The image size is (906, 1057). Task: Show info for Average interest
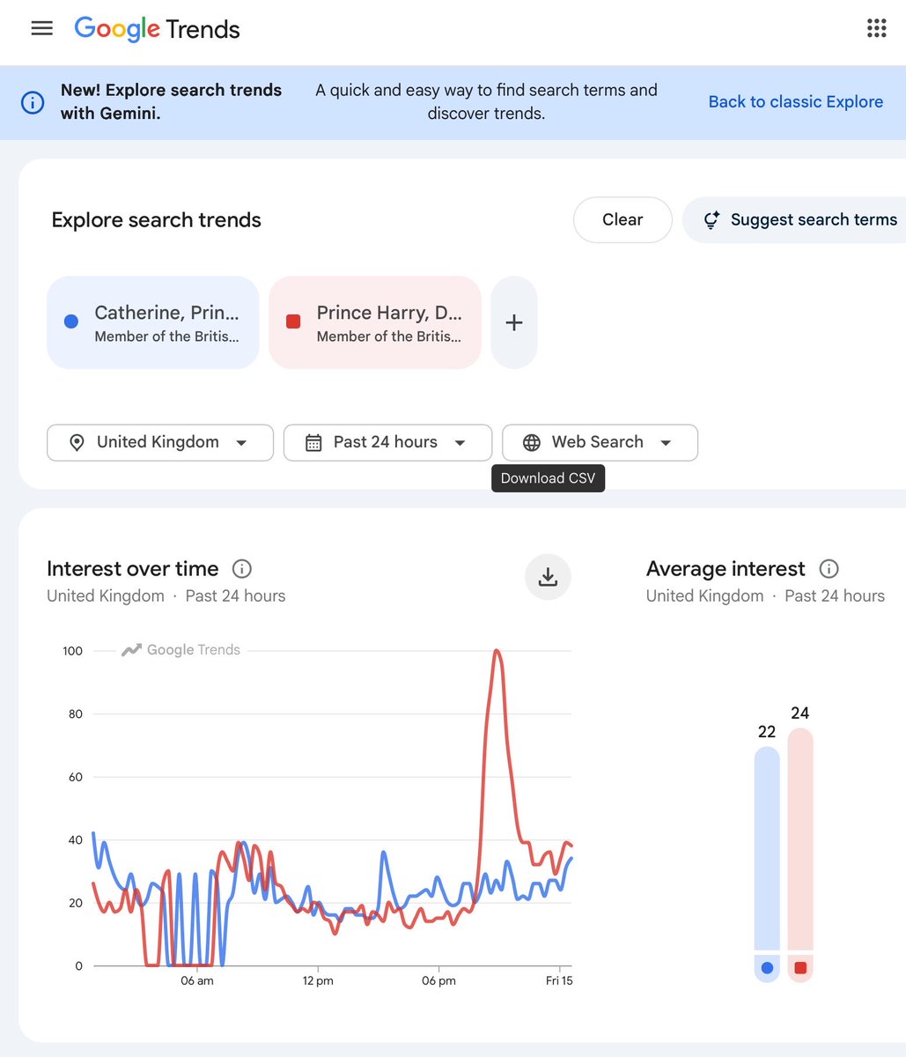coord(829,569)
